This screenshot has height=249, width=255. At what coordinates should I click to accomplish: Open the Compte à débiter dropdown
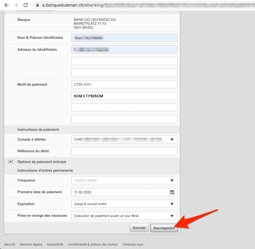(x=124, y=139)
